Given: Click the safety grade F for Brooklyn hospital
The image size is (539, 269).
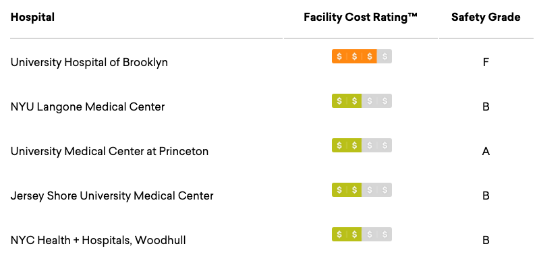Looking at the screenshot, I should click(x=486, y=63).
